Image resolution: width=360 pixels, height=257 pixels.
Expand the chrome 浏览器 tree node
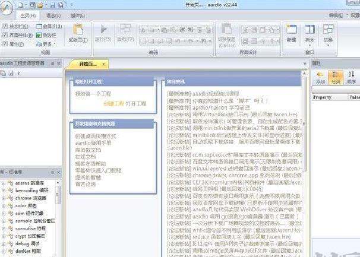point(4,198)
